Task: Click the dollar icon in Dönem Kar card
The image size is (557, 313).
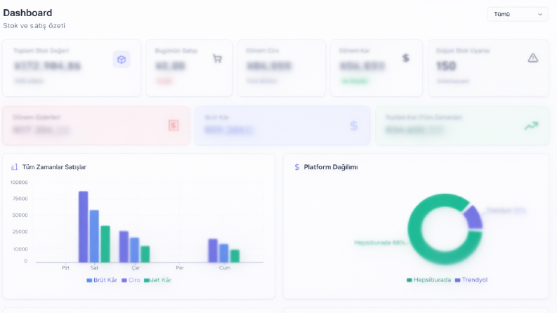Action: (406, 58)
